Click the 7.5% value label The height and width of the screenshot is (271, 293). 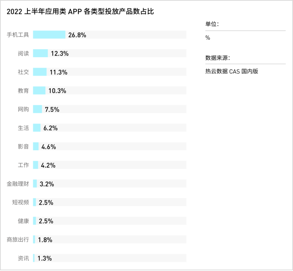pyautogui.click(x=52, y=110)
